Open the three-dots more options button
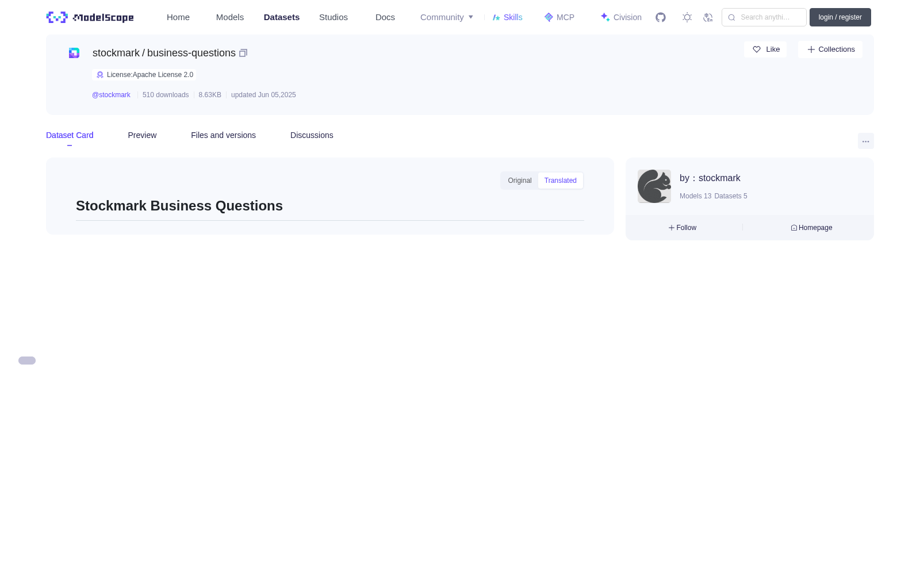This screenshot has height=575, width=920. click(866, 141)
